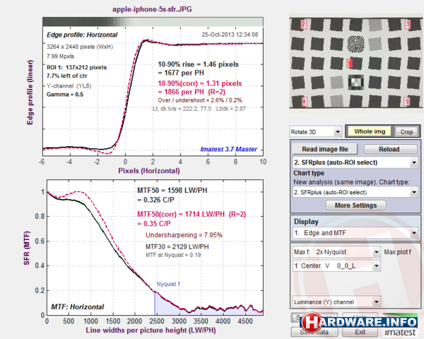The image size is (424, 339).
Task: Open the top SFRplus module dropdown
Action: click(355, 162)
